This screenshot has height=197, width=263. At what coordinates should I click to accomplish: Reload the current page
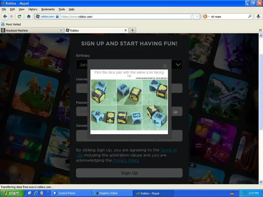coord(20,16)
